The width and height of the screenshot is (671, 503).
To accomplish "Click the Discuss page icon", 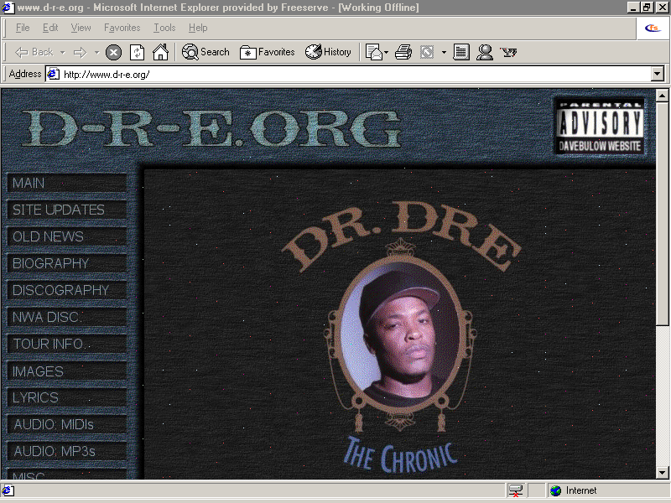I will [x=460, y=52].
